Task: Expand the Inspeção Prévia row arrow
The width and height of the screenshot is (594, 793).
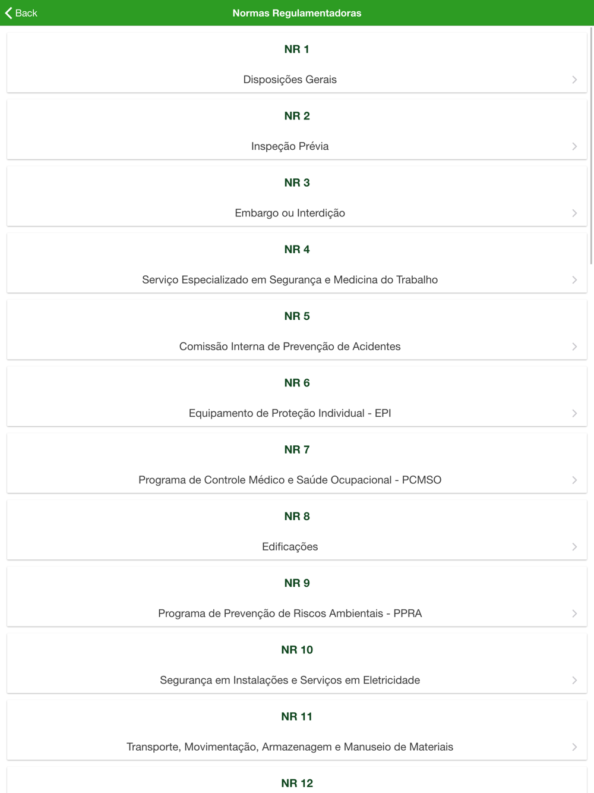Action: 574,146
